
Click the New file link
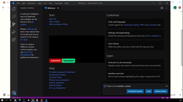point(52,19)
